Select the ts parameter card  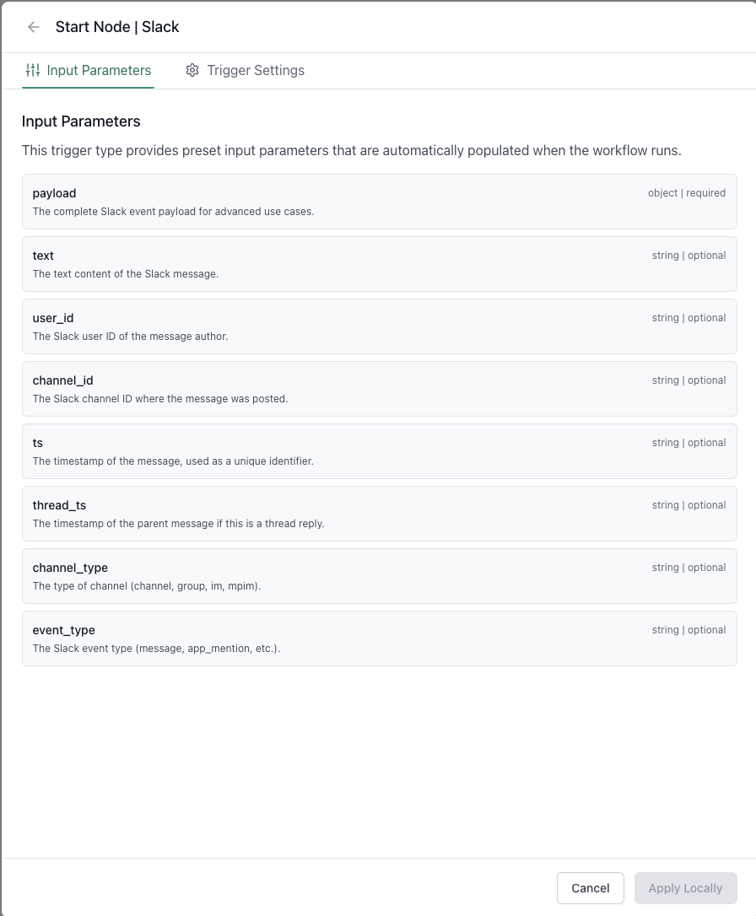click(378, 450)
